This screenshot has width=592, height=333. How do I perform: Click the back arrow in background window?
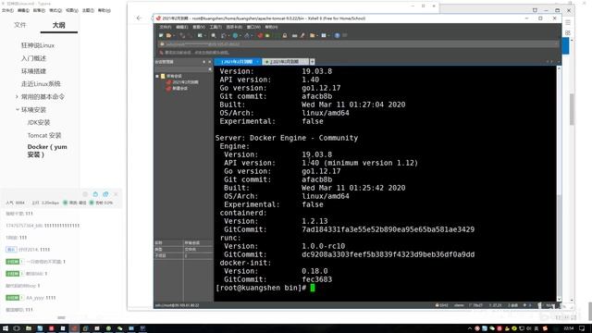(139, 18)
